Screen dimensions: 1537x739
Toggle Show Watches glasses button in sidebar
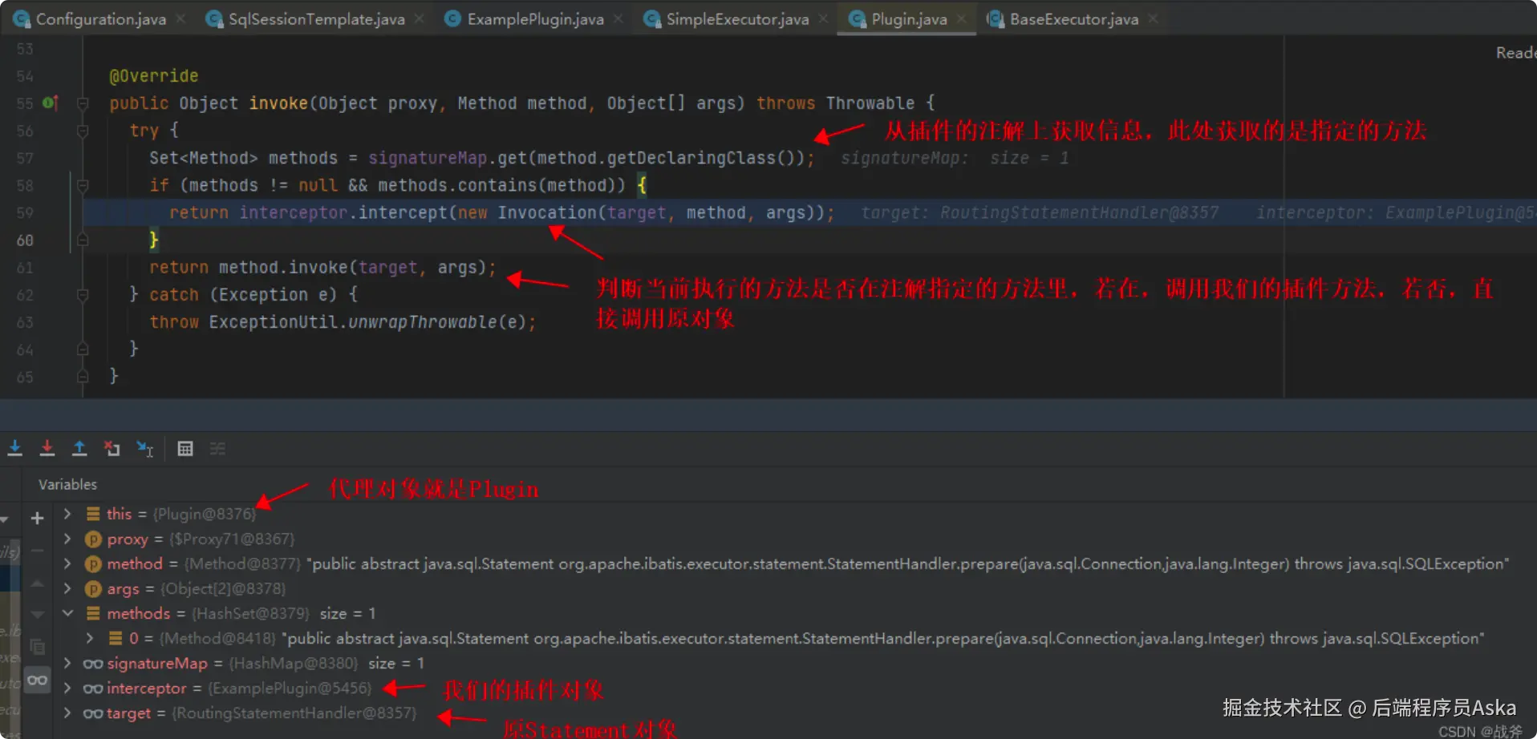click(x=37, y=680)
